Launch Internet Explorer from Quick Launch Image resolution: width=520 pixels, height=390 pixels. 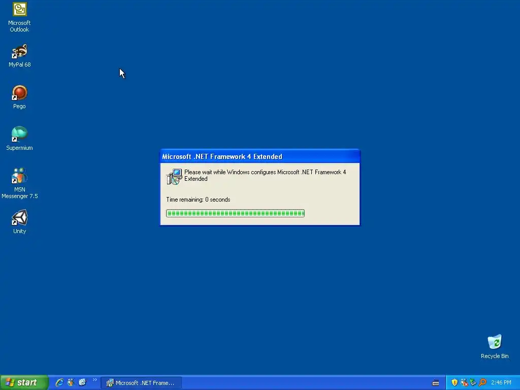click(x=59, y=382)
